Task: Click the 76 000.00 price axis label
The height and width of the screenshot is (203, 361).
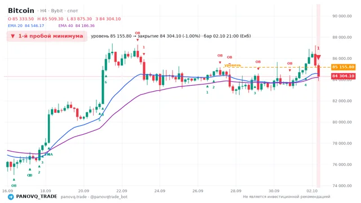Action: (x=342, y=164)
